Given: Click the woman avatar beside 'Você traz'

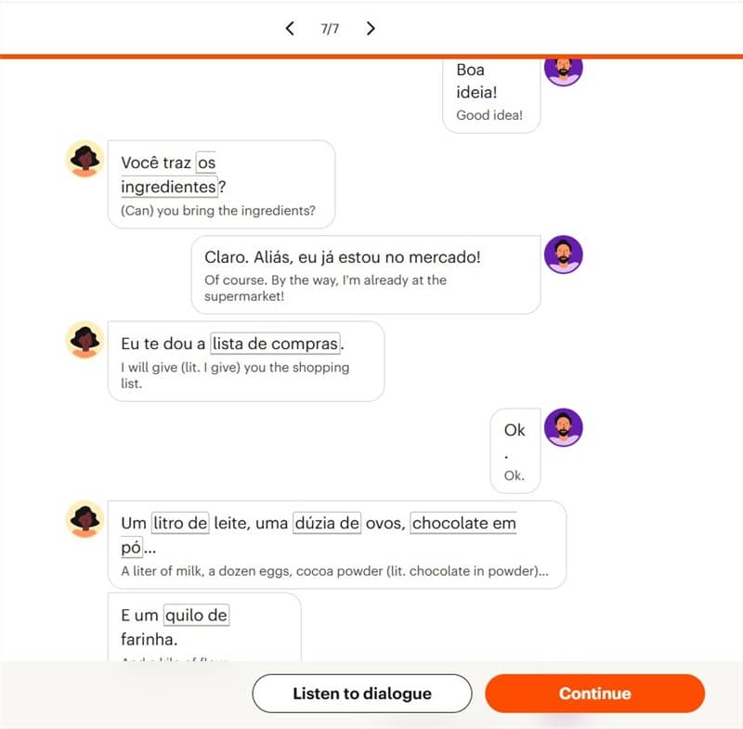Looking at the screenshot, I should [85, 159].
